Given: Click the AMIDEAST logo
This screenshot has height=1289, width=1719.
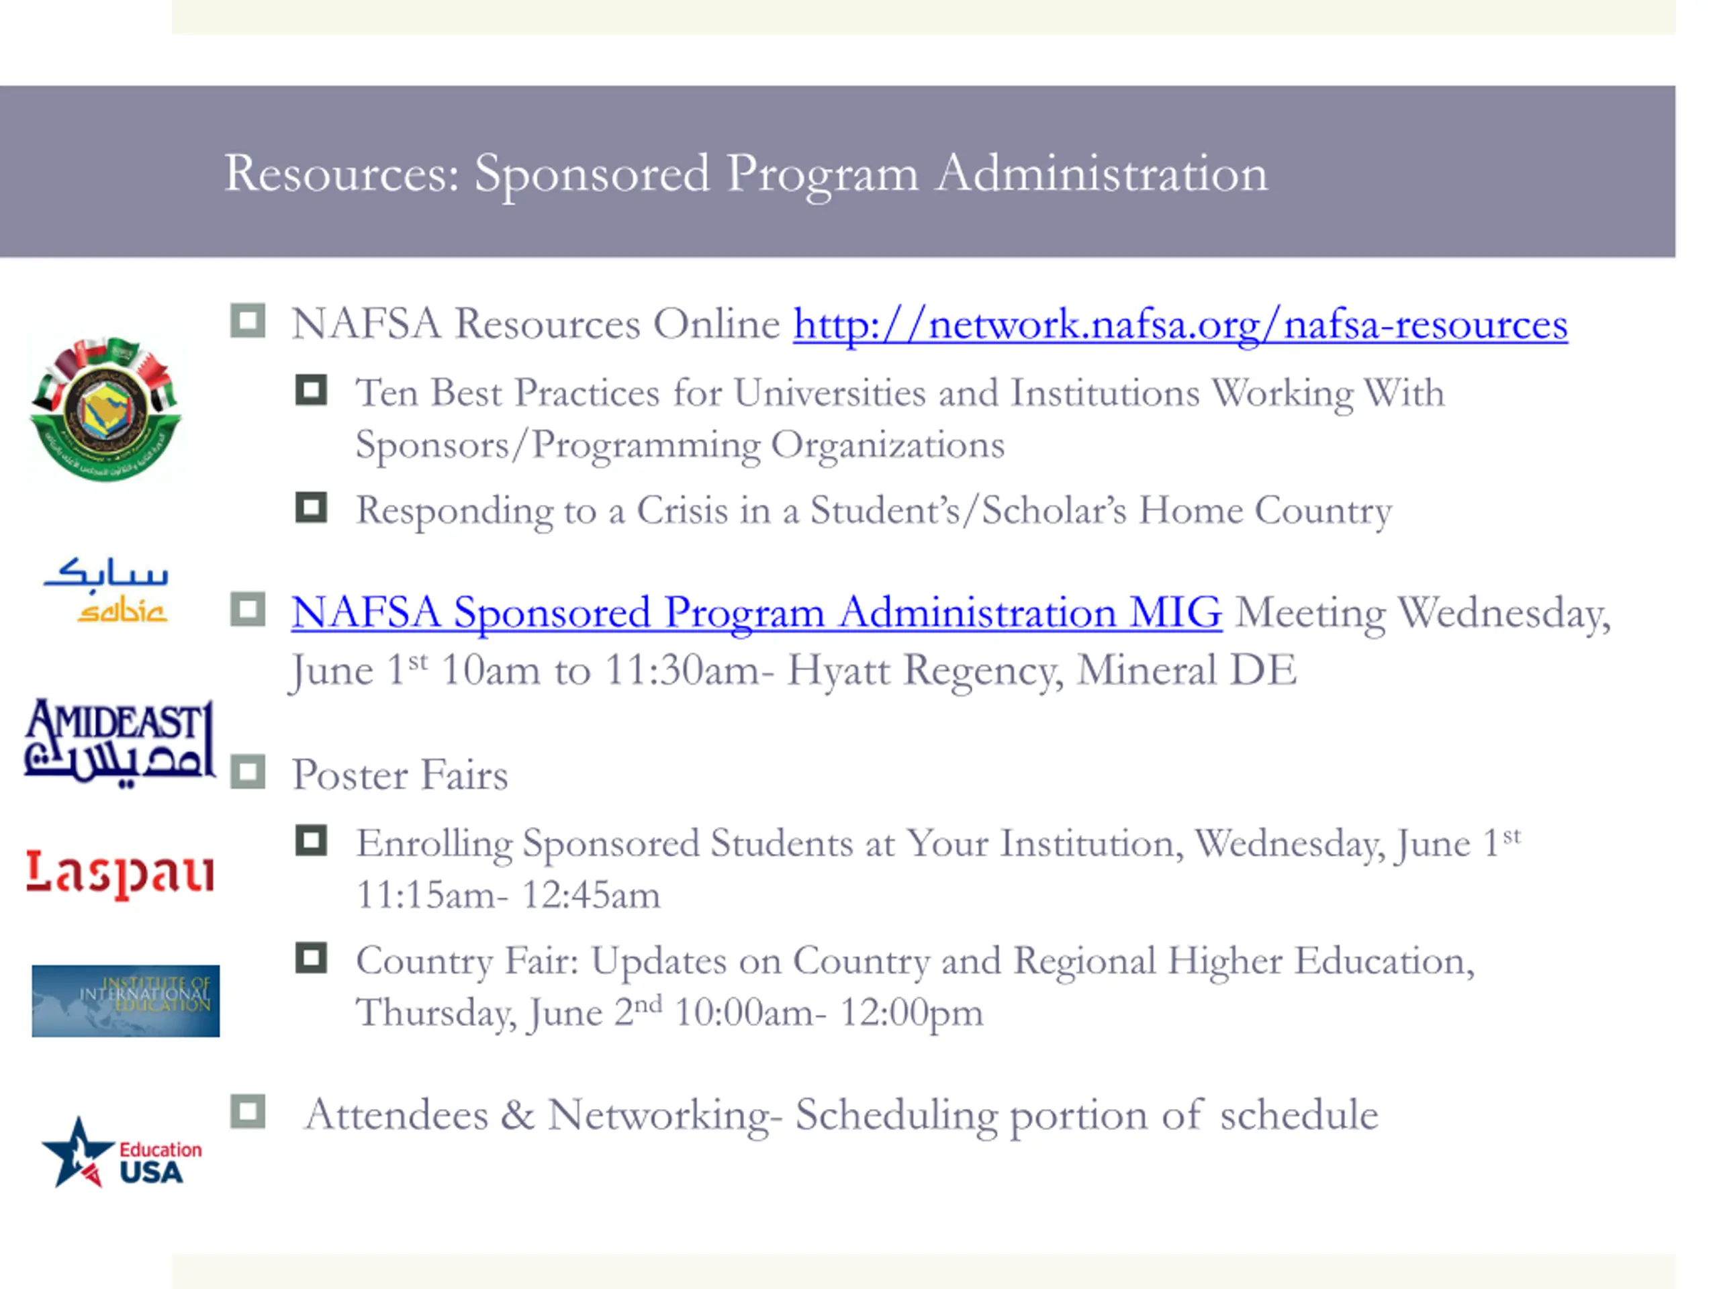Looking at the screenshot, I should (x=119, y=741).
